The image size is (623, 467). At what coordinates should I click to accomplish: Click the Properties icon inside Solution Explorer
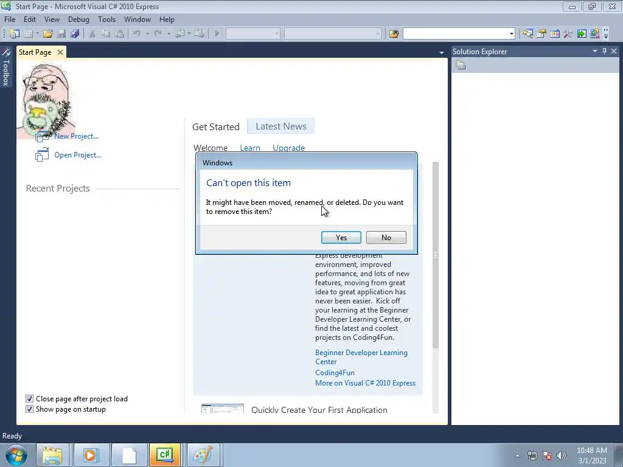[461, 65]
